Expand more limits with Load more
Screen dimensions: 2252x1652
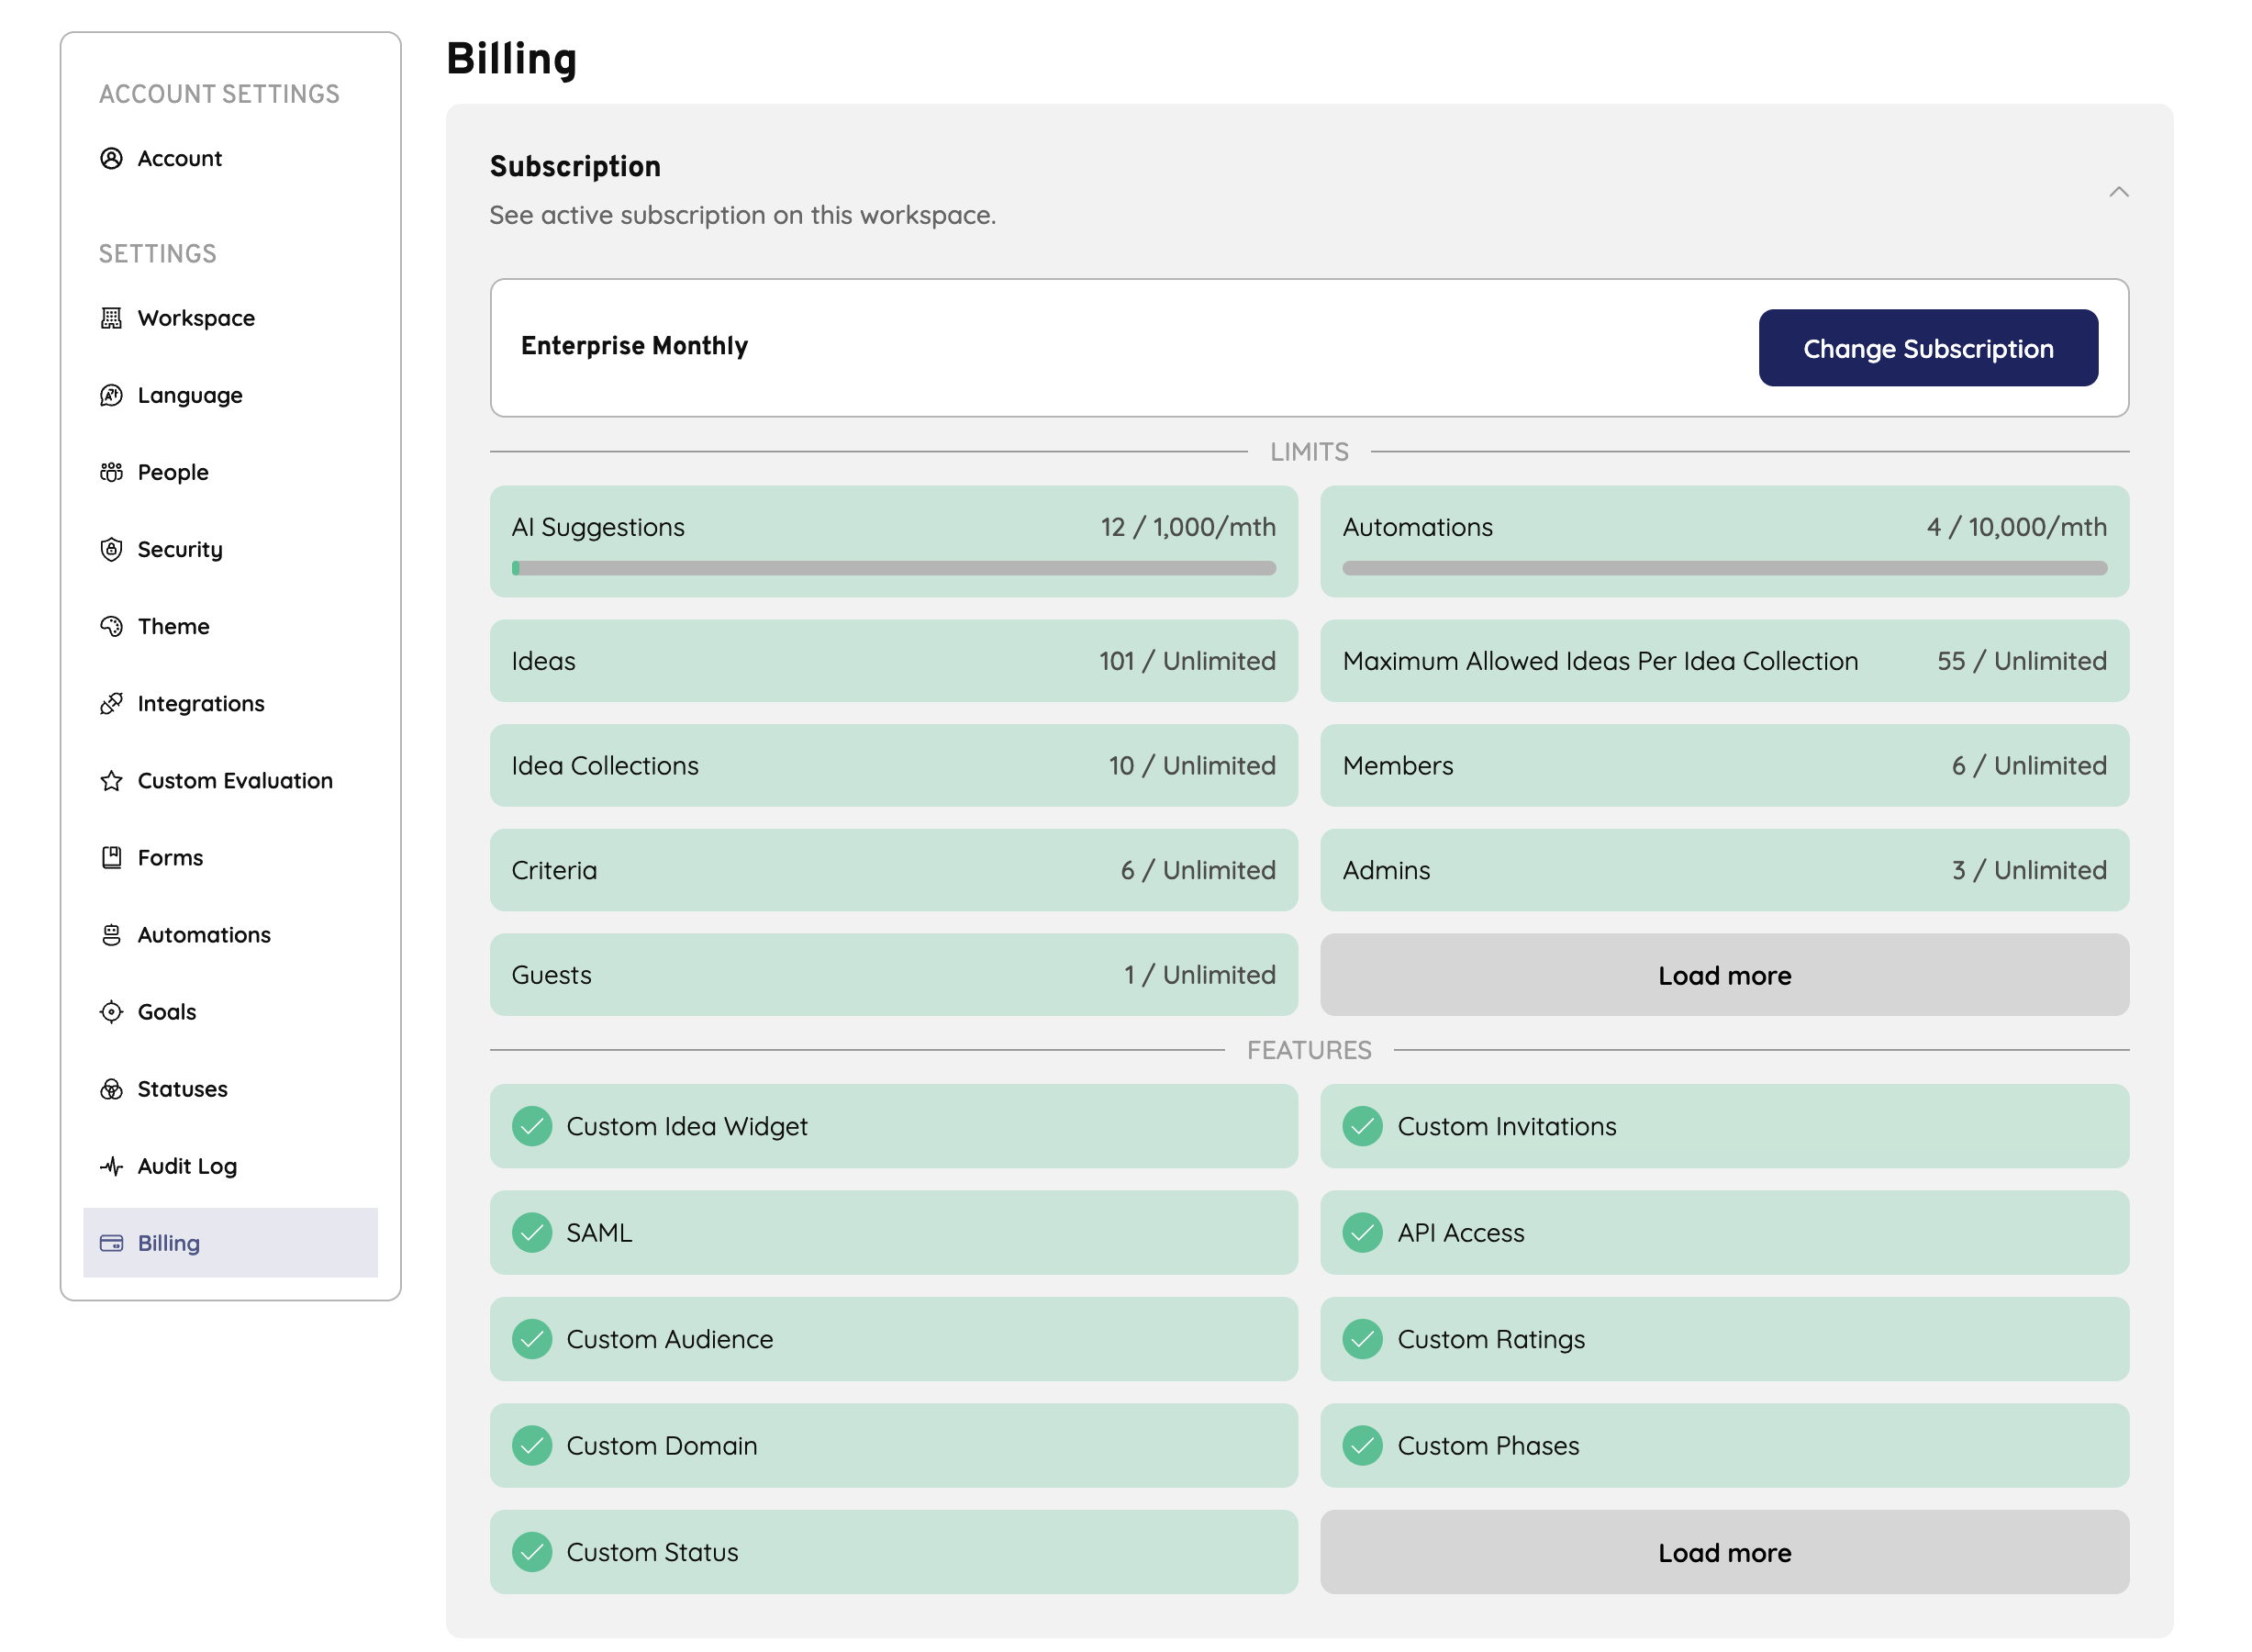pos(1724,975)
